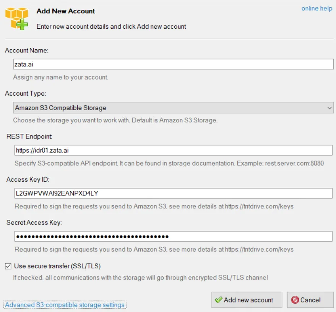This screenshot has width=336, height=312.
Task: Click the 'Specify S3-compatible API endpoint' hint
Action: point(169,164)
